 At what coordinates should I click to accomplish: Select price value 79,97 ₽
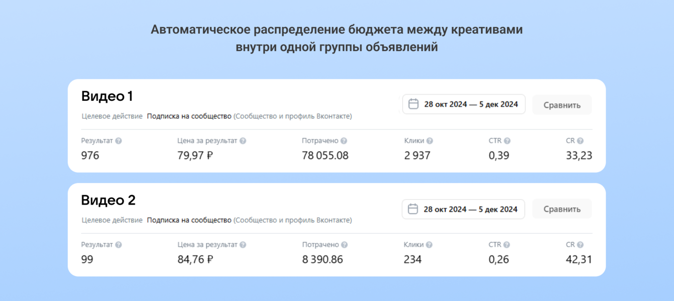click(195, 156)
